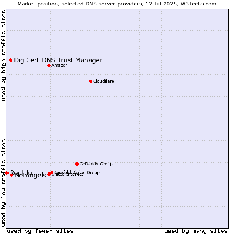Viewport: 234px width, 234px height.
Task: Click the 'used by high traffic sites' axis label
Action: tap(4, 56)
